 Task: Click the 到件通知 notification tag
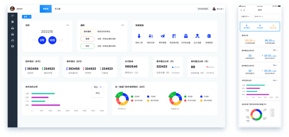tap(87, 32)
